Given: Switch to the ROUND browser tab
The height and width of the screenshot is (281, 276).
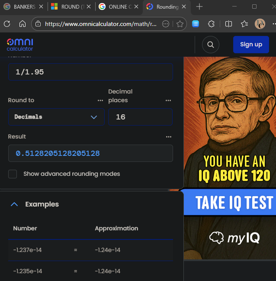Looking at the screenshot, I should point(69,7).
